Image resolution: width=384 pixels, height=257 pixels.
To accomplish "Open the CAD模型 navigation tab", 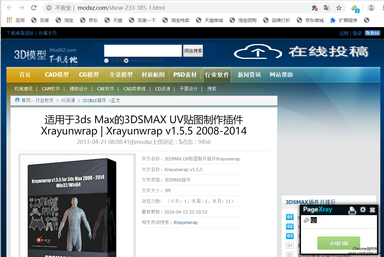I will [57, 75].
